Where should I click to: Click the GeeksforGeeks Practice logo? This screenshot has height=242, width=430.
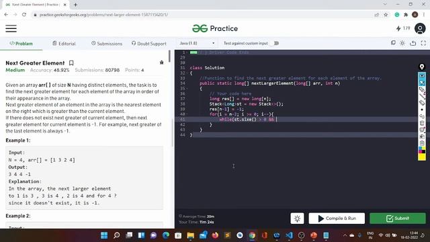click(215, 28)
